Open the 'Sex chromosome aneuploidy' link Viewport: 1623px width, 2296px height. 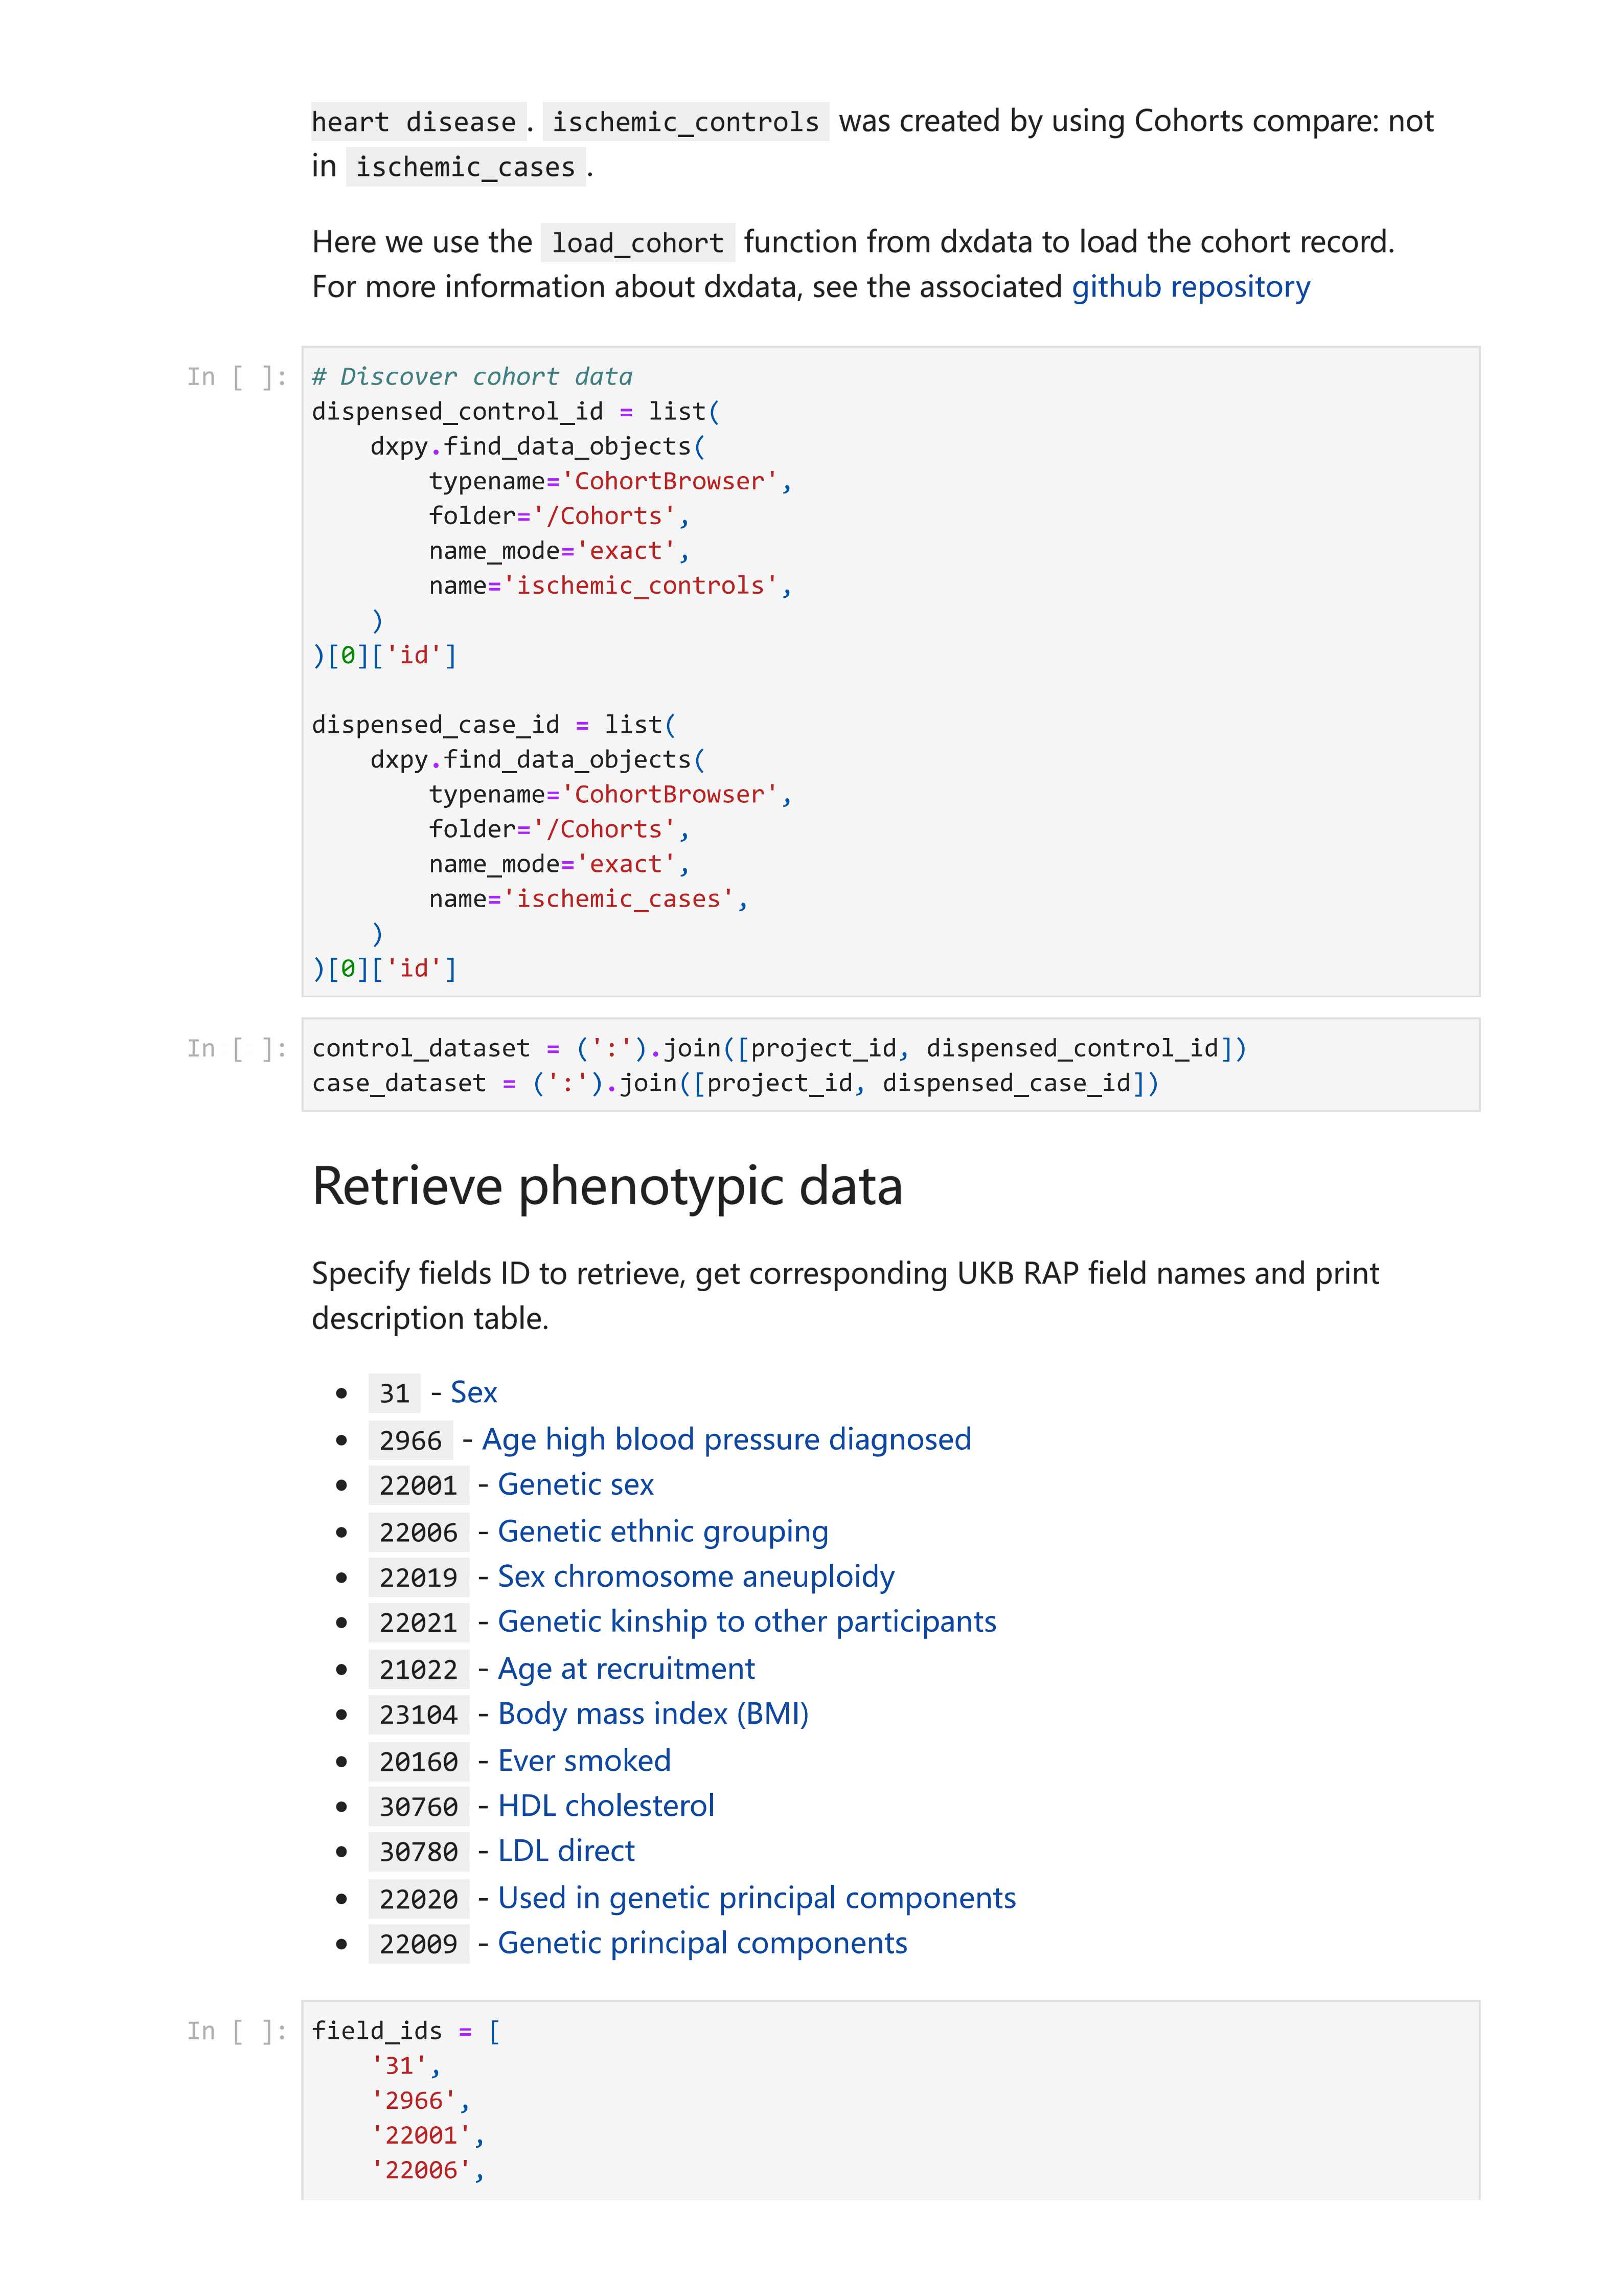(x=695, y=1577)
